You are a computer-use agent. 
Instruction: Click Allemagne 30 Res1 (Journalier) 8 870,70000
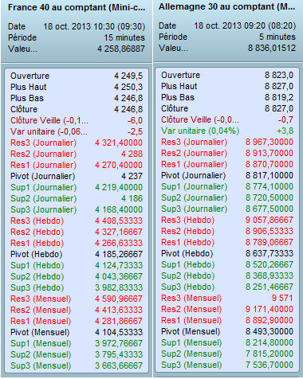(x=227, y=164)
